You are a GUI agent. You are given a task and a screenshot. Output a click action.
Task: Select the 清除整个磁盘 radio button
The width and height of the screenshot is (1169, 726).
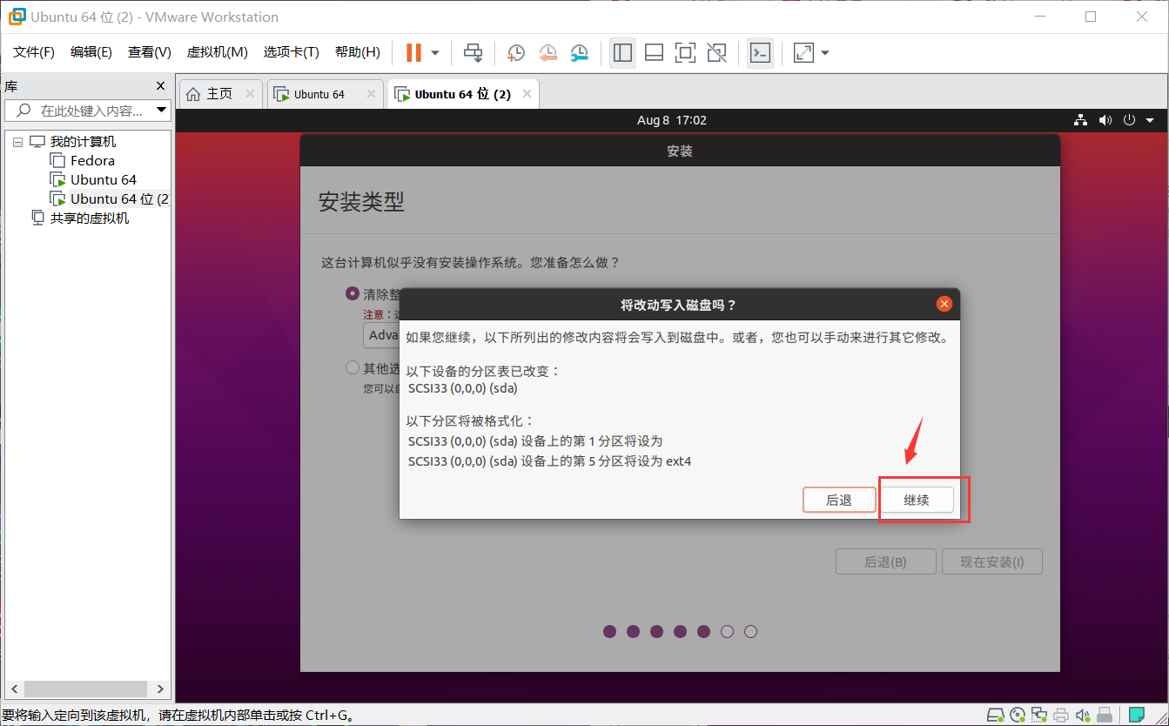[353, 294]
